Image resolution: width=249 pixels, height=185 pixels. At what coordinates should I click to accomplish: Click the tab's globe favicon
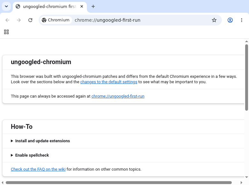point(18,6)
